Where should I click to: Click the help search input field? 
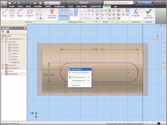[x=119, y=3]
